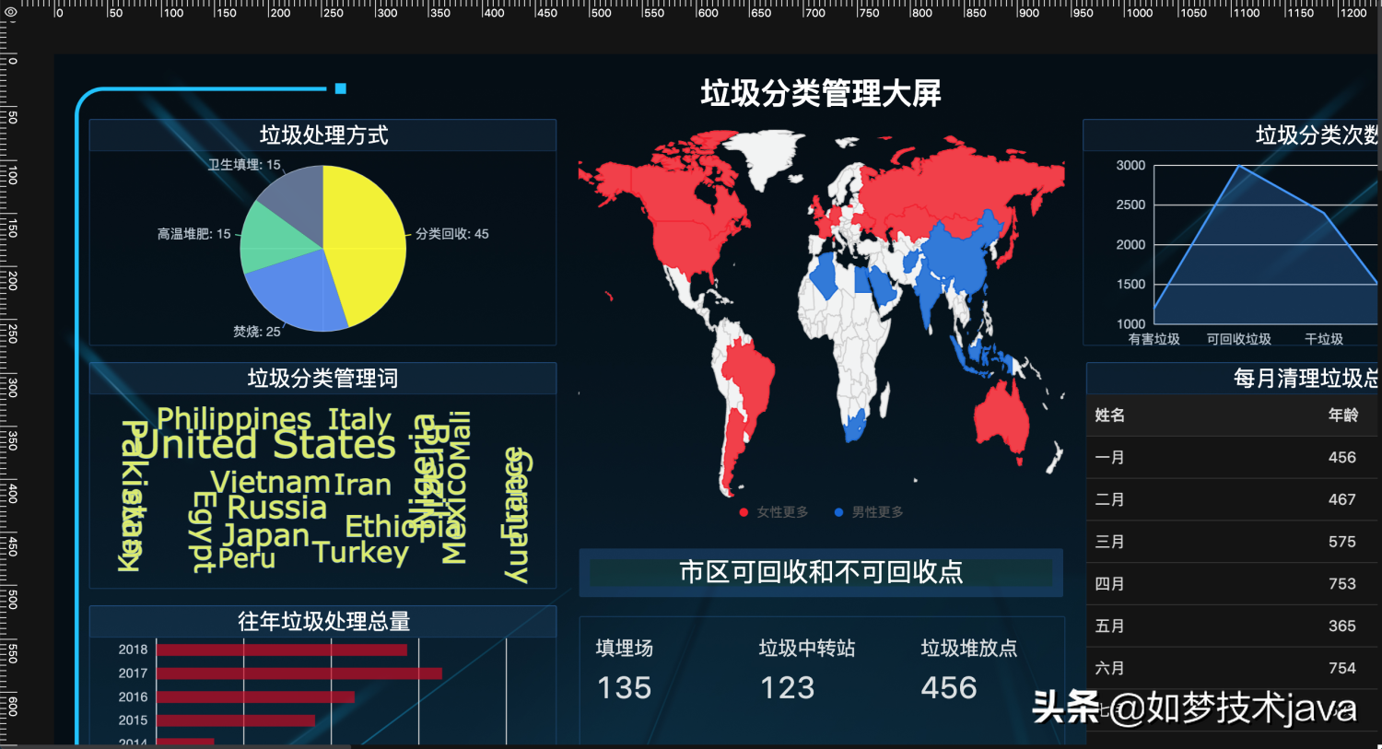Click the blue legend dot for 男性更多
This screenshot has height=749, width=1382.
(x=838, y=512)
